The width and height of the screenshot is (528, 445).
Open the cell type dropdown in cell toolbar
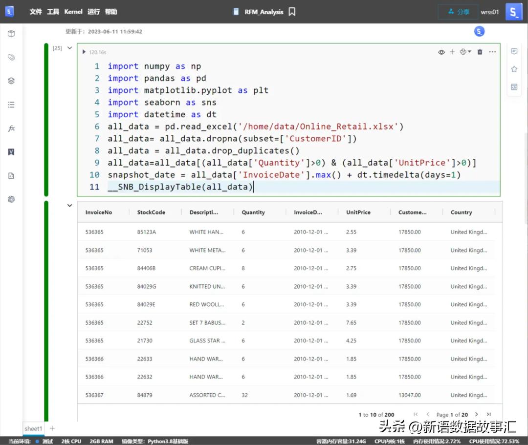(x=465, y=52)
